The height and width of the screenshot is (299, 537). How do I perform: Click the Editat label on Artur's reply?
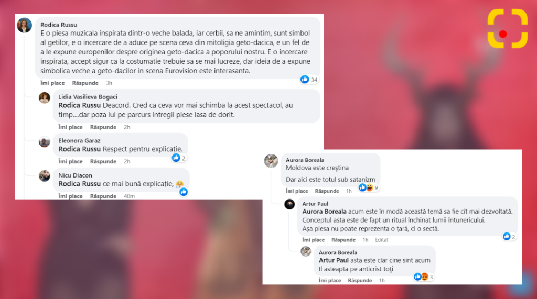tap(382, 240)
